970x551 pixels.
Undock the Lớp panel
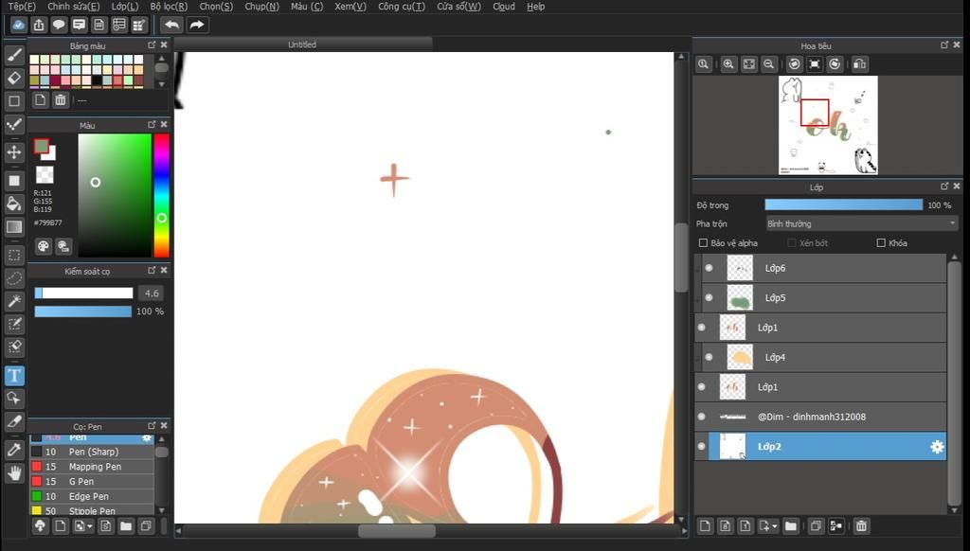(x=944, y=187)
